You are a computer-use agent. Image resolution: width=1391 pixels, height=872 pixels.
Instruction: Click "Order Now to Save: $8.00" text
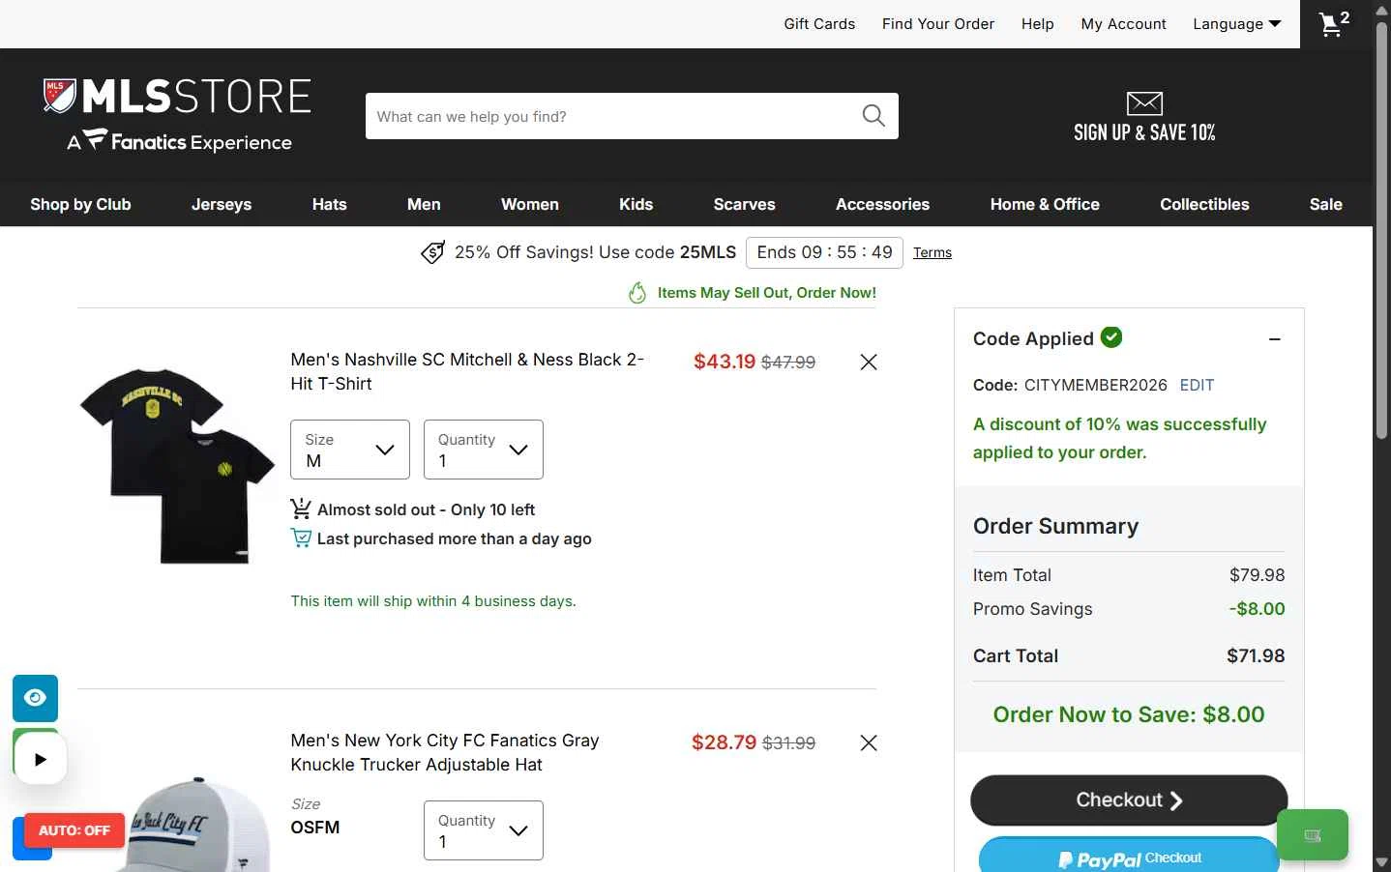pos(1129,714)
